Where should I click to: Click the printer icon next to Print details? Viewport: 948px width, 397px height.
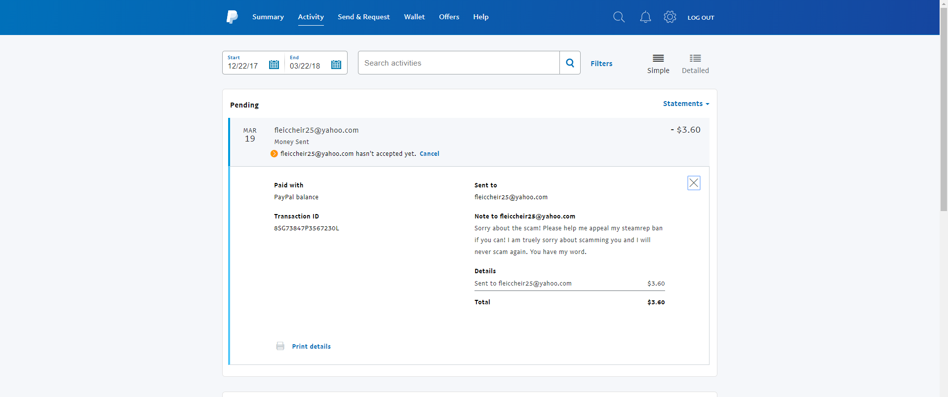coord(280,346)
